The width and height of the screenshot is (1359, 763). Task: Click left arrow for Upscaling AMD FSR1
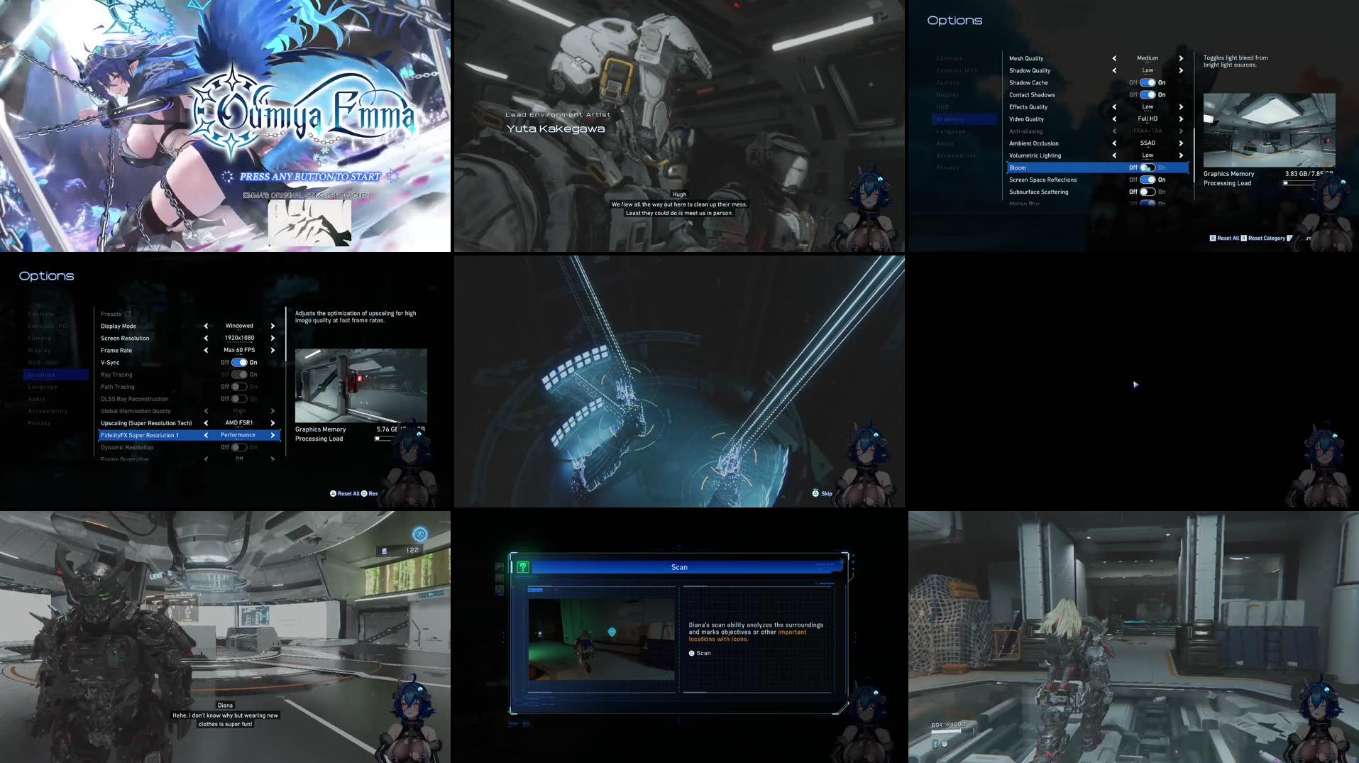[206, 423]
